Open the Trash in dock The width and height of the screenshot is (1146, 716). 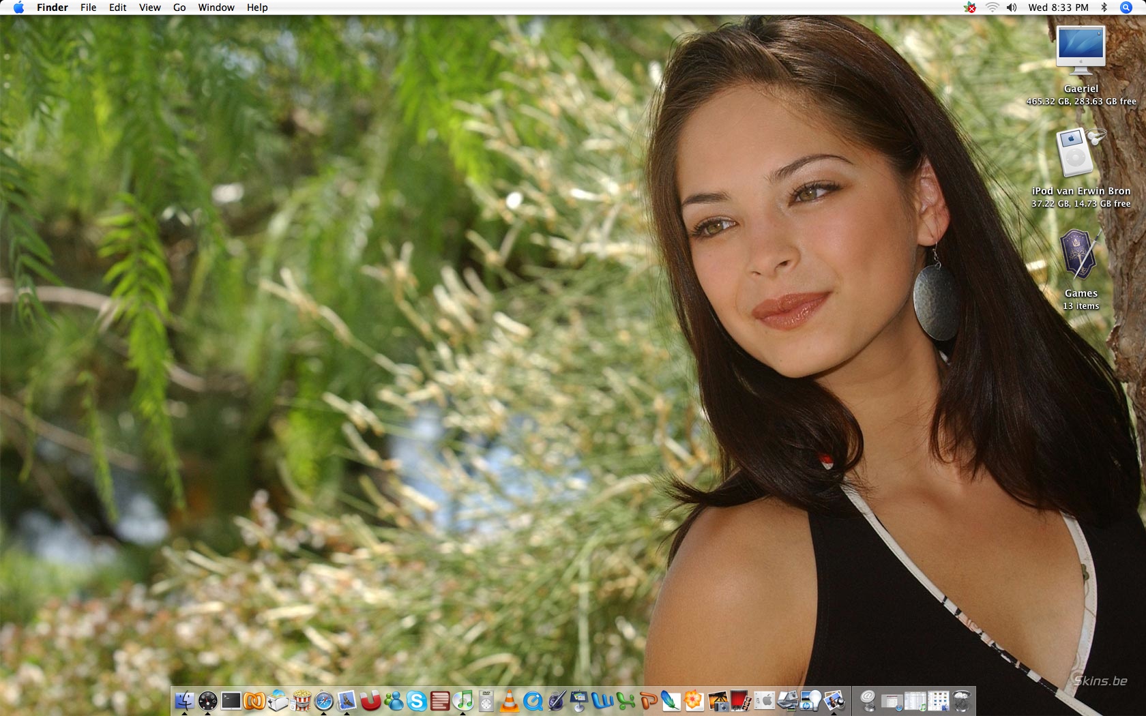coord(961,700)
